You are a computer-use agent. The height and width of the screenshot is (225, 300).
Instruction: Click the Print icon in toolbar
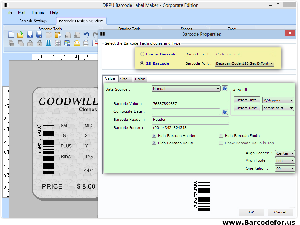[x=86, y=43]
